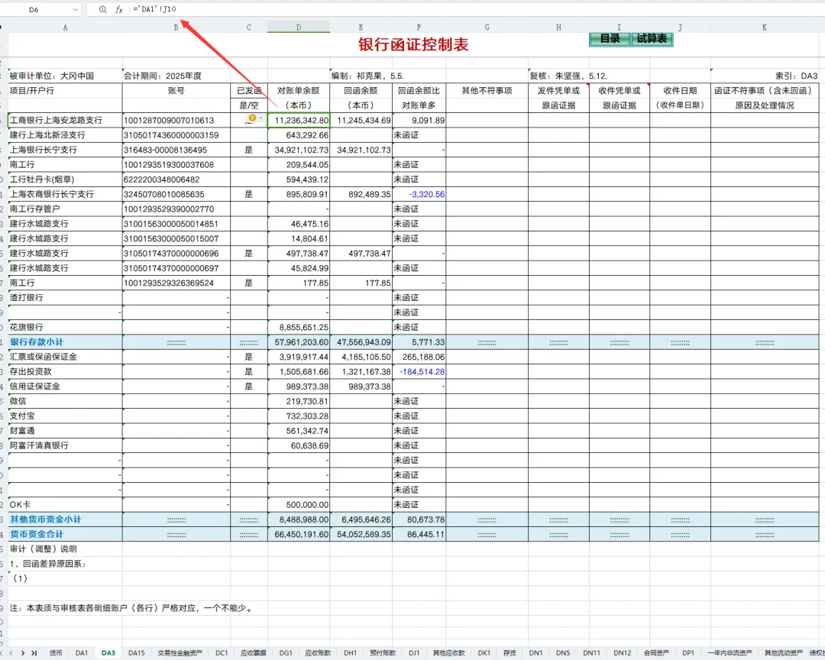
Task: Select column K header
Action: point(765,27)
